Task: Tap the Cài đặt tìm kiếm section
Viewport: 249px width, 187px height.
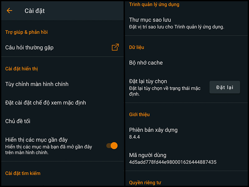Action: (x=23, y=173)
